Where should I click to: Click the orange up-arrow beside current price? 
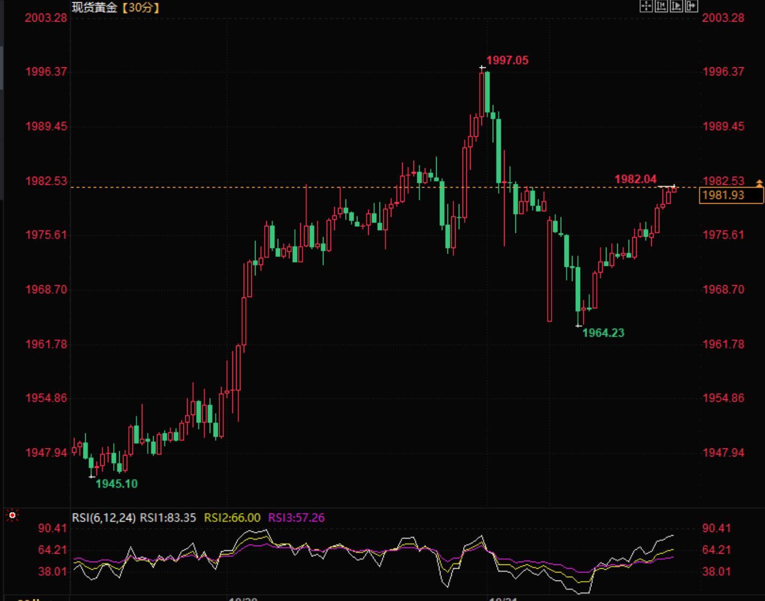[x=760, y=184]
